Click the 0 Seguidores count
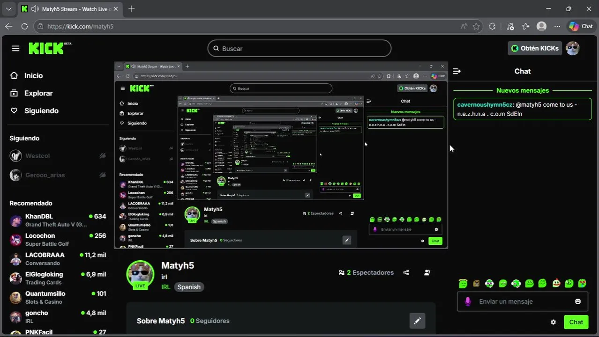Viewport: 599px width, 337px height. click(210, 321)
